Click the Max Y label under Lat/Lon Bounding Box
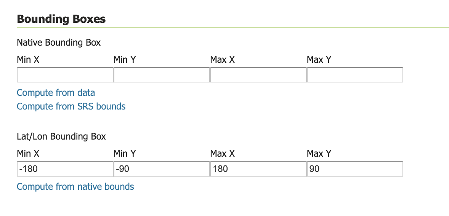This screenshot has width=449, height=216. (319, 154)
